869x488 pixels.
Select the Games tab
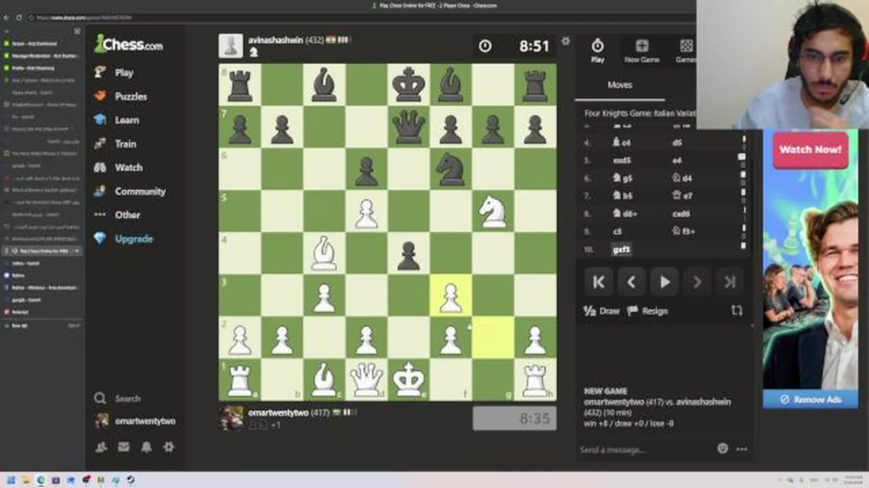(x=686, y=51)
